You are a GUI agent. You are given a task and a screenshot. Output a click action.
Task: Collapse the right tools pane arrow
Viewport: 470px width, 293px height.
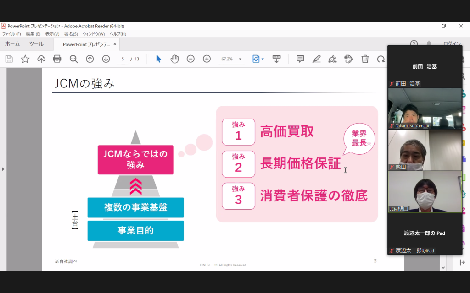coord(462,262)
